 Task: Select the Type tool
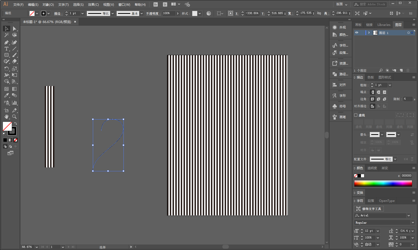[7, 49]
